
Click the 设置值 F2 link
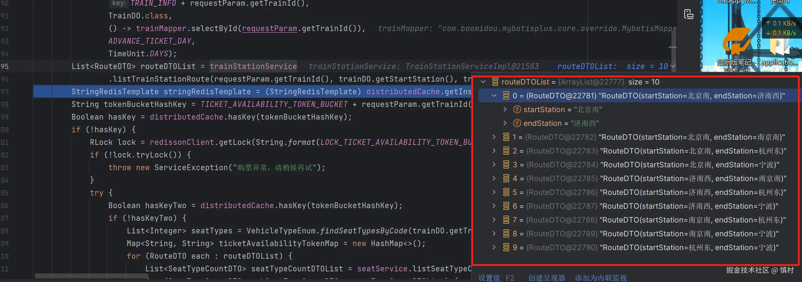point(496,278)
